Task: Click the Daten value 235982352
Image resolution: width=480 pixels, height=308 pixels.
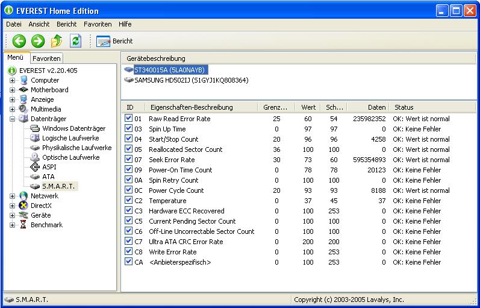Action: click(369, 119)
